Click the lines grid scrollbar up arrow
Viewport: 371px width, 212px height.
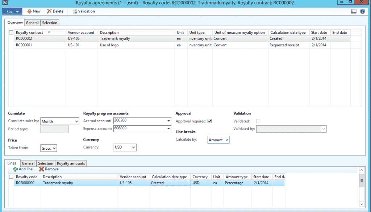click(362, 170)
